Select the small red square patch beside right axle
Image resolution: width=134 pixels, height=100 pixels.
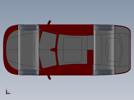tap(90, 57)
